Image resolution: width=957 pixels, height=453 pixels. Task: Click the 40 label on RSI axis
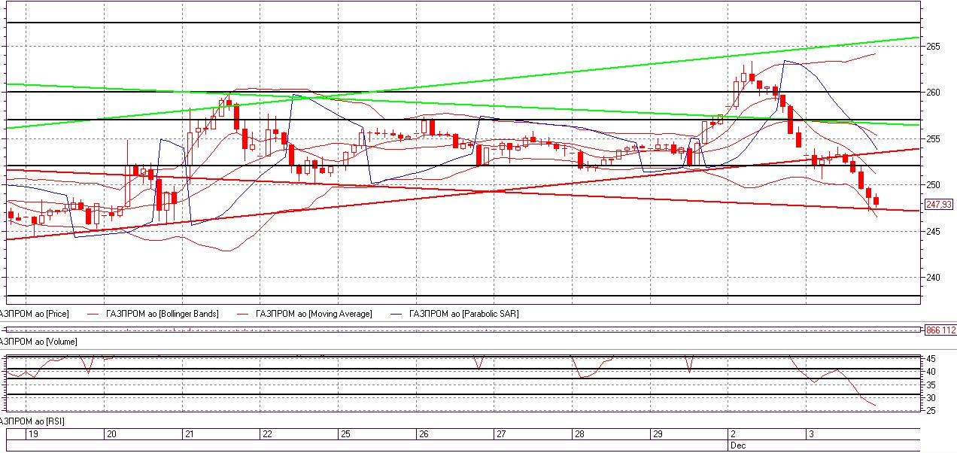tap(931, 372)
